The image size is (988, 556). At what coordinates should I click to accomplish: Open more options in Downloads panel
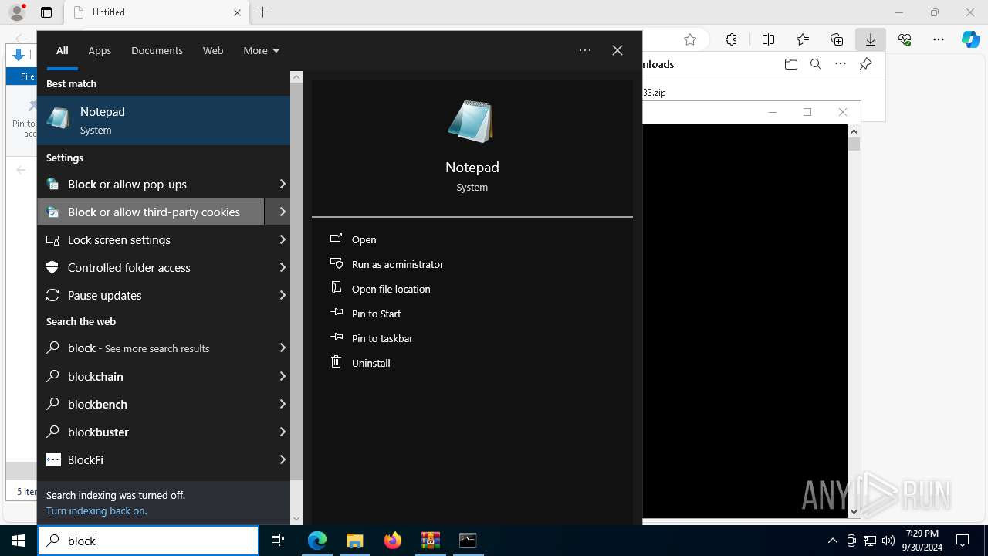click(x=841, y=64)
